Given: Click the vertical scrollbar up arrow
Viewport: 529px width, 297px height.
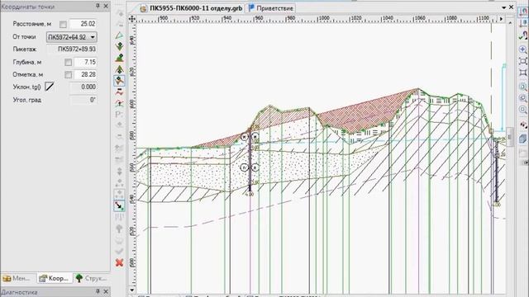Looking at the screenshot, I should coord(510,22).
